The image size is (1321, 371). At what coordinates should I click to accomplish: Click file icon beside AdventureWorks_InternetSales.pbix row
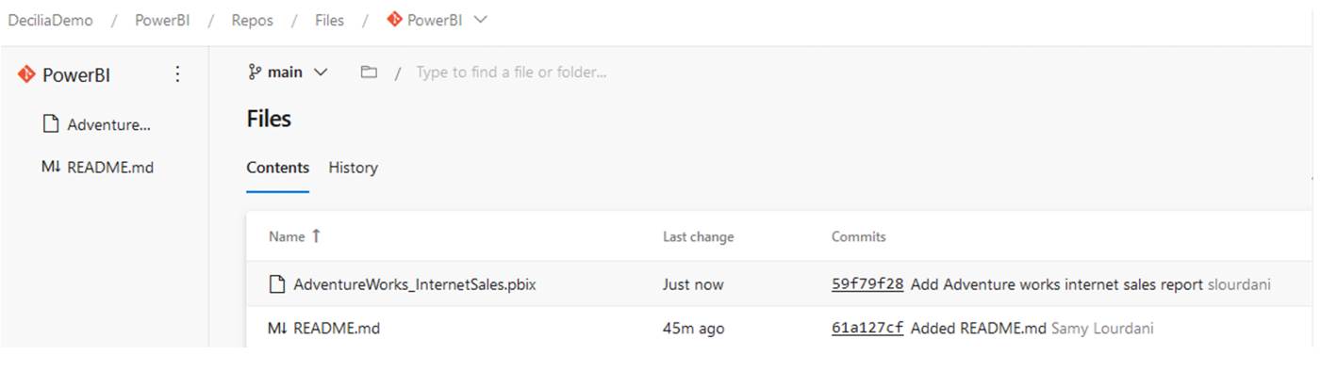pyautogui.click(x=276, y=283)
